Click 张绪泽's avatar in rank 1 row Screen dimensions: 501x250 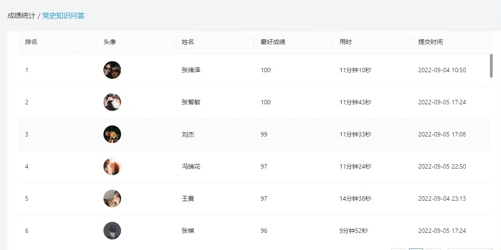pos(112,70)
